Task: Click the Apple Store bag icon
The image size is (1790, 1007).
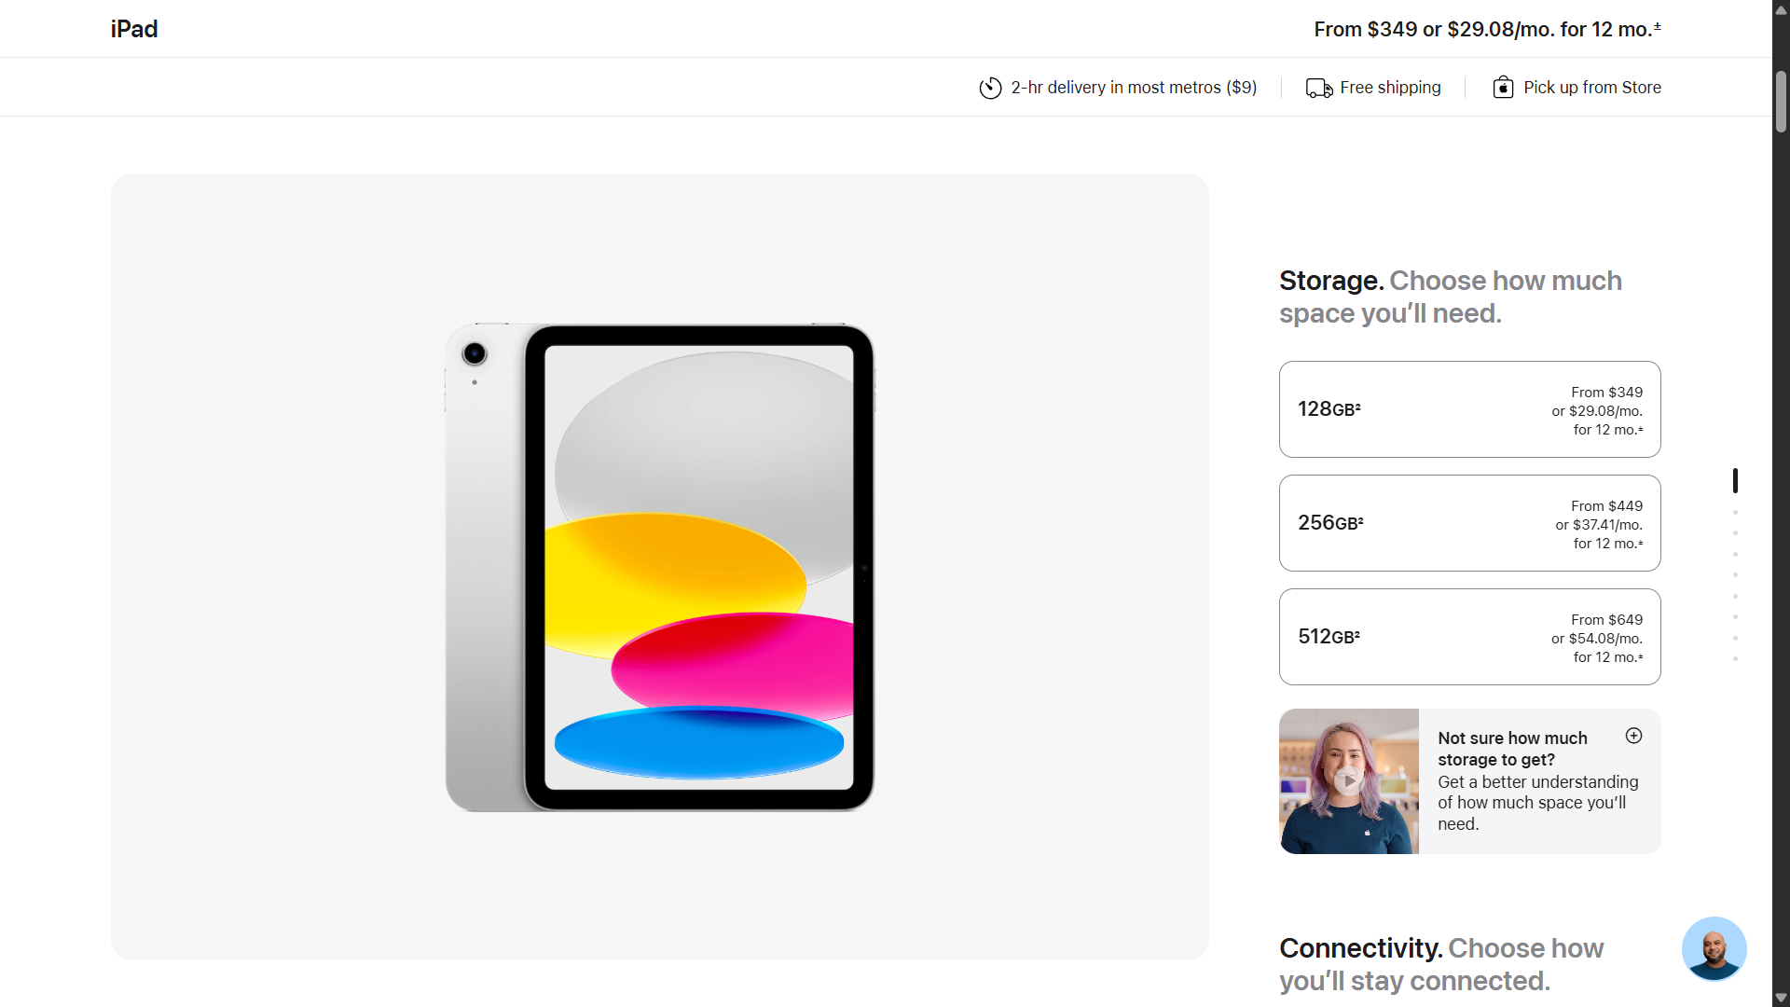Action: pos(1503,87)
